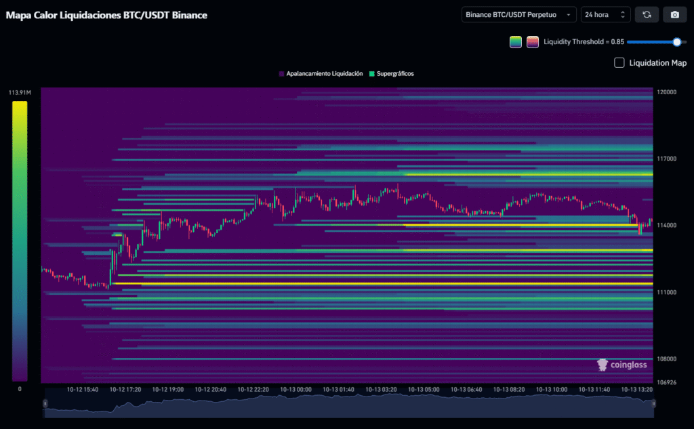This screenshot has width=694, height=429.
Task: Select the pink-purple heatmap color scheme
Action: 533,42
